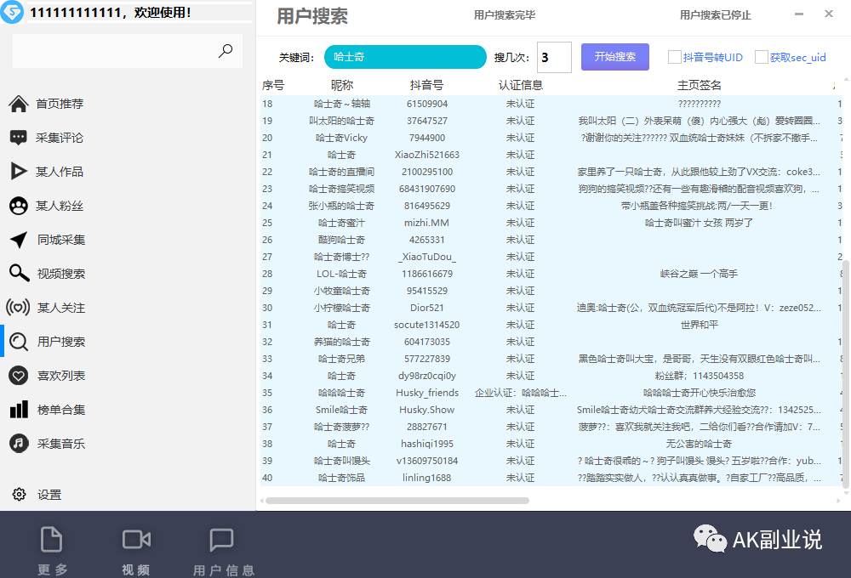Select the cell with 抖音号 linling1688

pyautogui.click(x=426, y=478)
